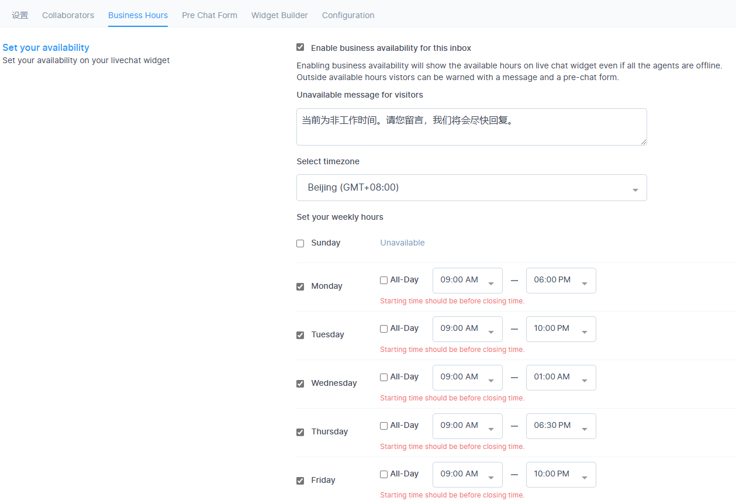
Task: Enable All-Day for Friday
Action: tap(383, 474)
